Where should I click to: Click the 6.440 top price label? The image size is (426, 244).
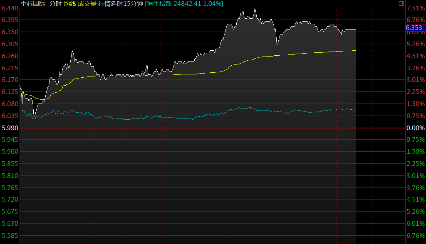pyautogui.click(x=10, y=8)
